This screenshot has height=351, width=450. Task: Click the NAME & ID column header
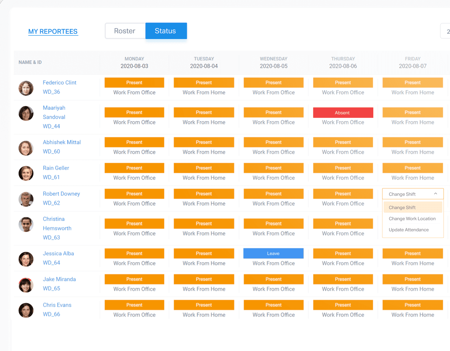tap(30, 62)
